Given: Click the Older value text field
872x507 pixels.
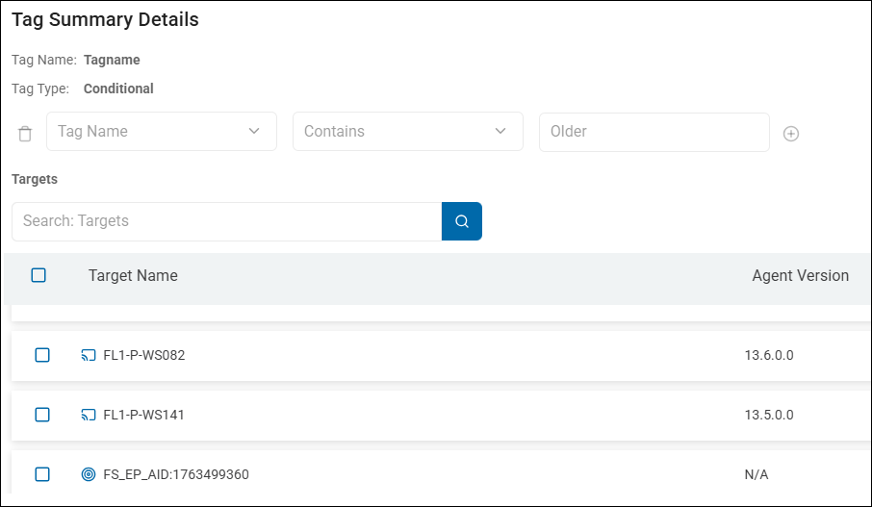Looking at the screenshot, I should click(654, 132).
